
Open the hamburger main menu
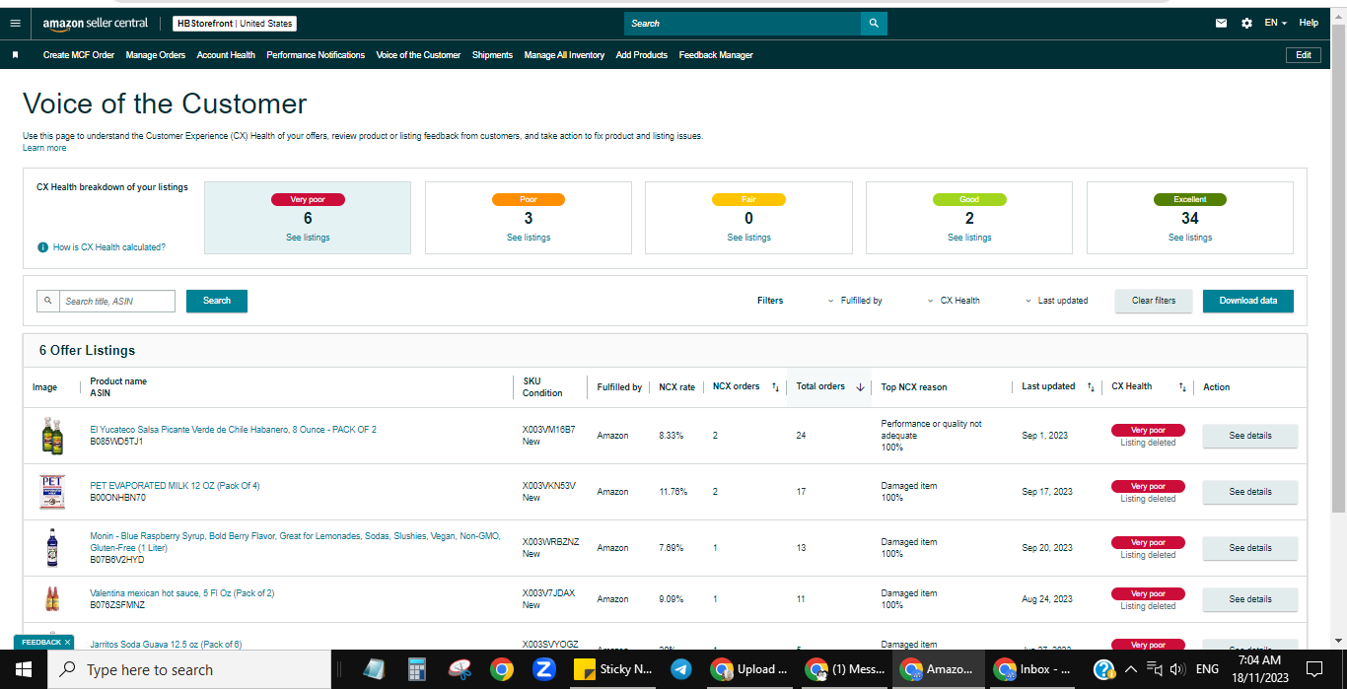tap(15, 23)
